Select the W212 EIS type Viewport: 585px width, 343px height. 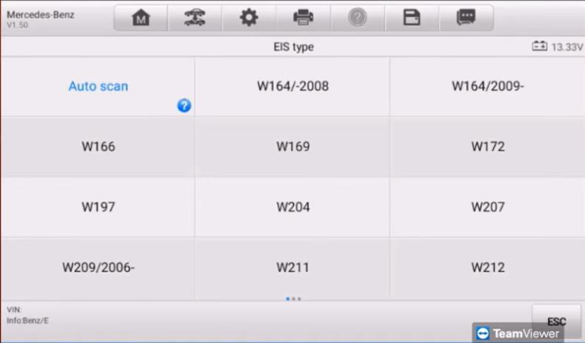[487, 267]
